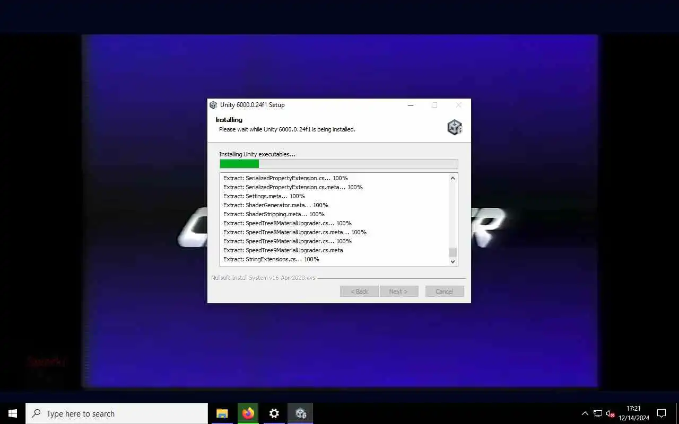
Task: Open Settings gear app in taskbar
Action: point(274,413)
